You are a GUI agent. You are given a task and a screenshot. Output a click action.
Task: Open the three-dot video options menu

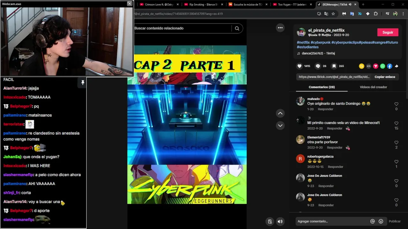pos(280,28)
